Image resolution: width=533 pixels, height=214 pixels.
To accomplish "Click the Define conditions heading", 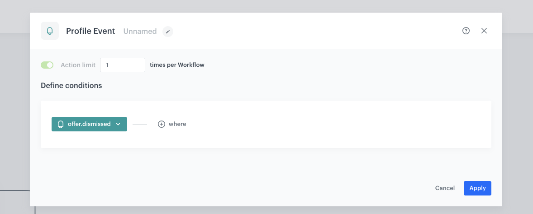I will point(71,85).
